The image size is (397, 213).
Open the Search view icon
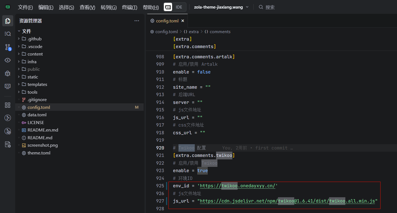coord(8,34)
